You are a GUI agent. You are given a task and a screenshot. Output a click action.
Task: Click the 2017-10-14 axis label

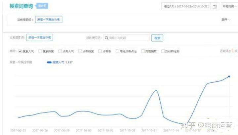coord(171,130)
